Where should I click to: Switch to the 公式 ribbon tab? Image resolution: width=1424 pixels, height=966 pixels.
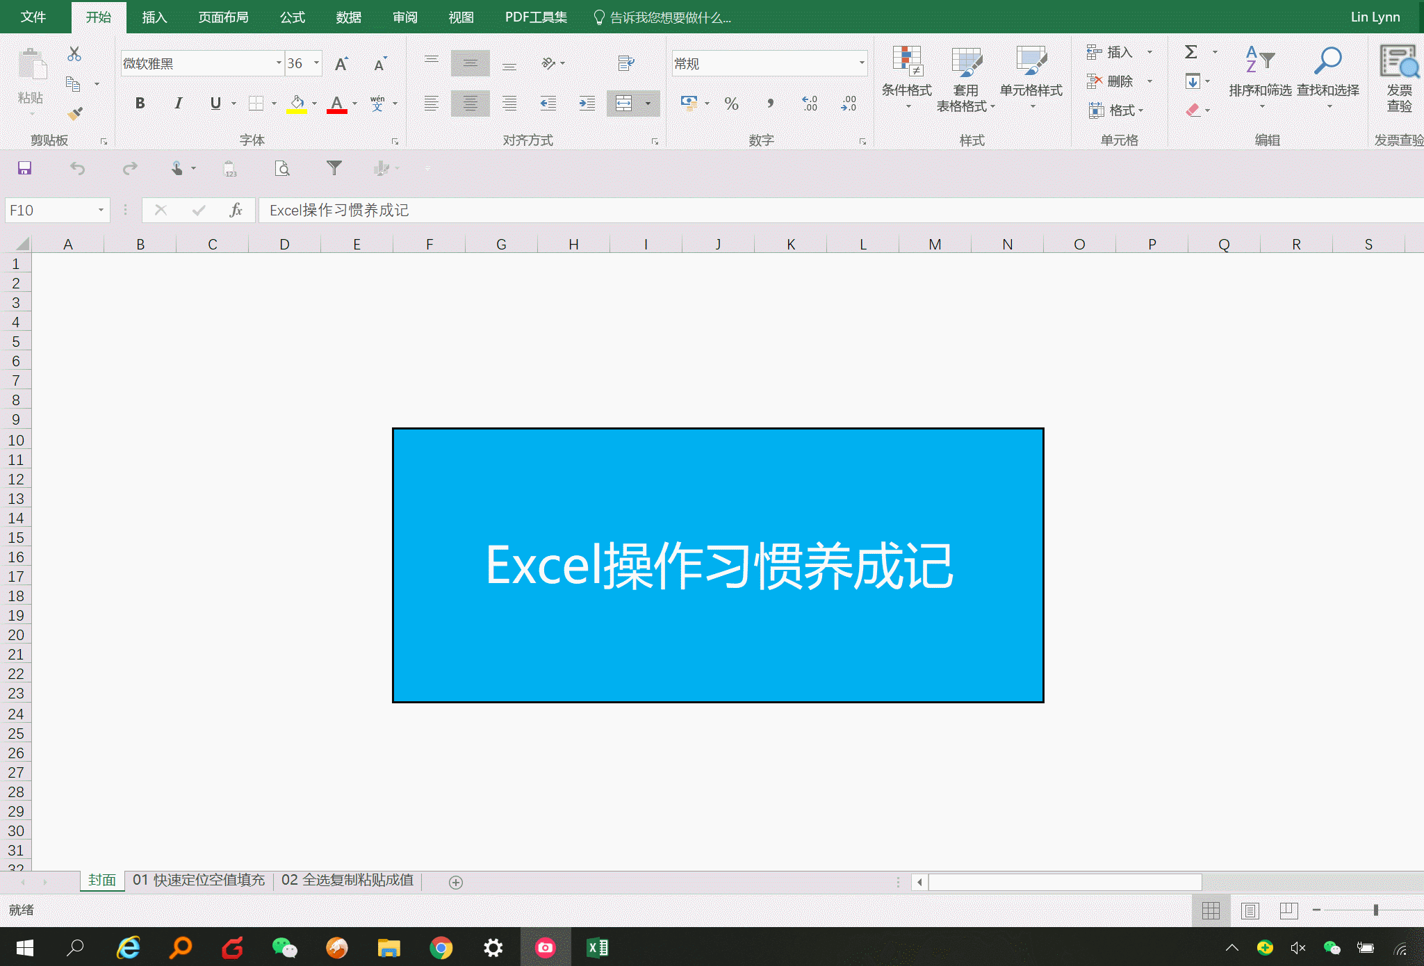[x=293, y=17]
